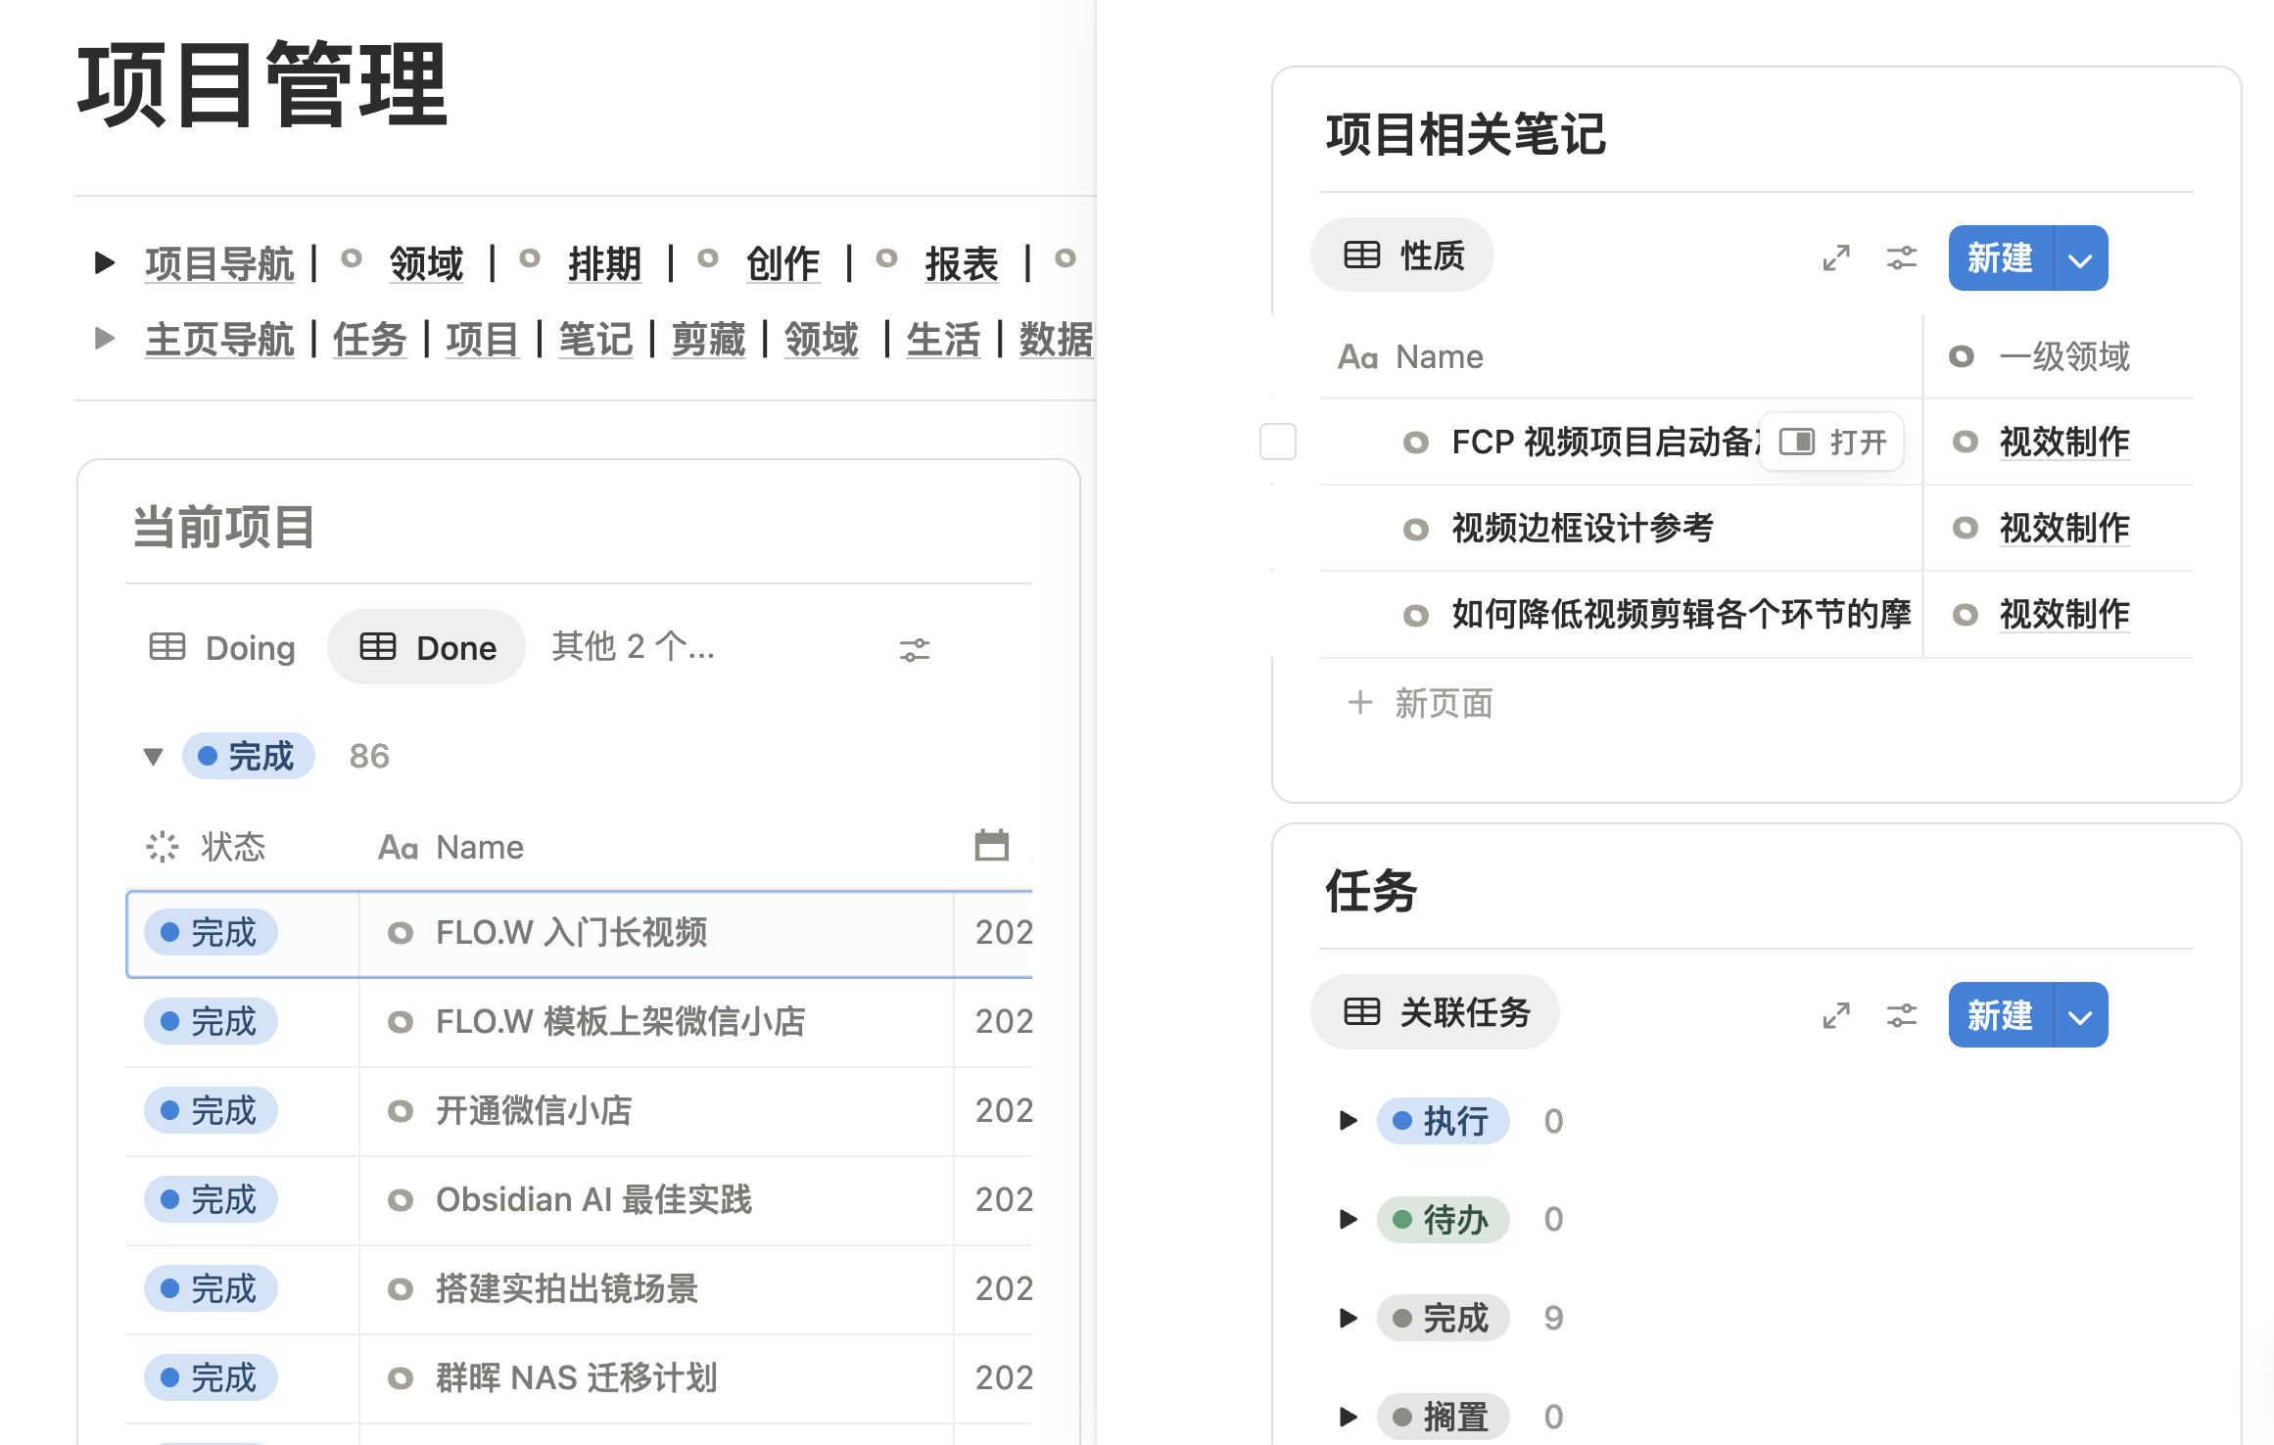Open the 排期 navigation link

click(x=604, y=263)
